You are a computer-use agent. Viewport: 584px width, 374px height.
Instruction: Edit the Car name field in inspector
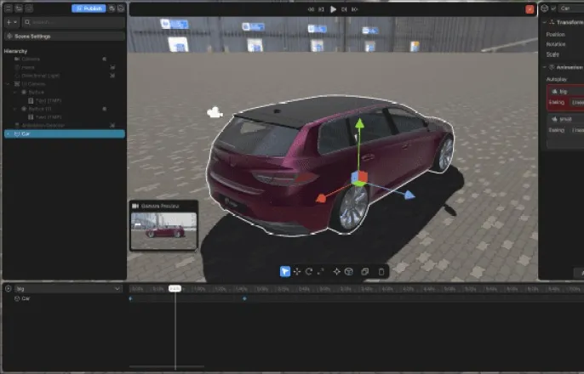571,8
